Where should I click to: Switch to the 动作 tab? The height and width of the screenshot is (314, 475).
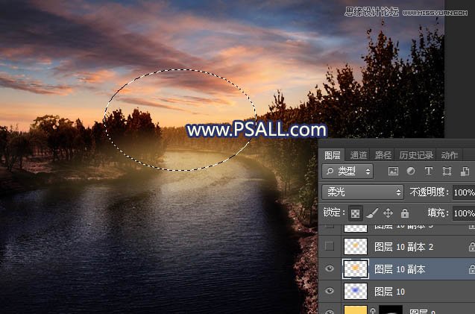click(x=450, y=155)
